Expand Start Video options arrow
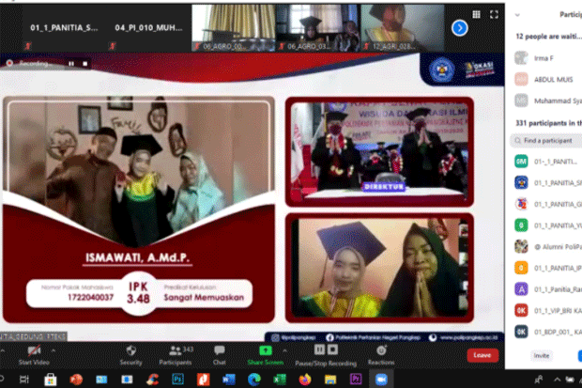582x388 pixels. pos(54,350)
